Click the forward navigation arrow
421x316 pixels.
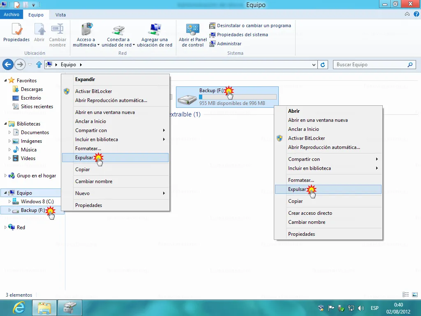20,65
